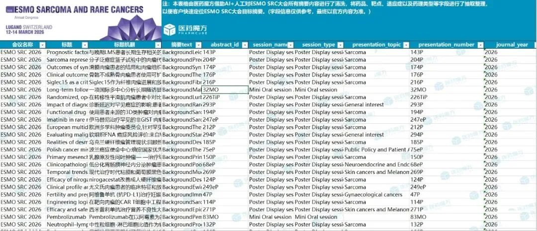Select 'Skin cancers and Melanom' in 269P row
This screenshot has width=537, height=231.
tap(376, 172)
